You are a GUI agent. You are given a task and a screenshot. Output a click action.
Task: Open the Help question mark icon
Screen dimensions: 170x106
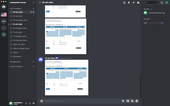(167, 2)
